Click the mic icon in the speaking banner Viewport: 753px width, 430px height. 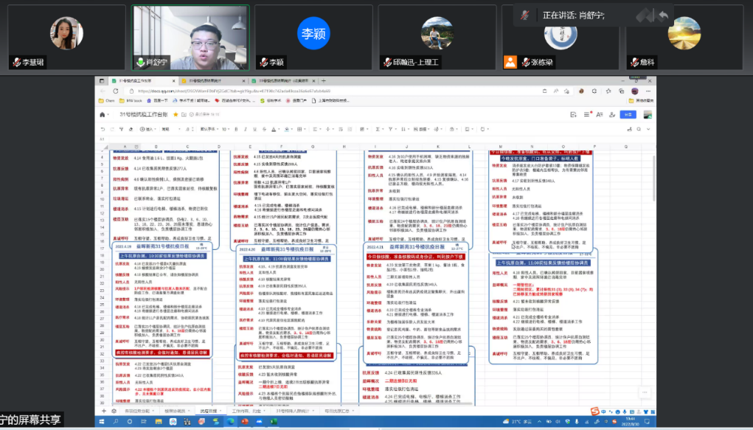[525, 15]
